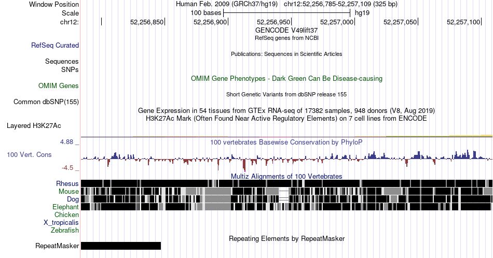
Task: Click the 4.88 upper PhyloP axis value
Action: tap(66, 142)
